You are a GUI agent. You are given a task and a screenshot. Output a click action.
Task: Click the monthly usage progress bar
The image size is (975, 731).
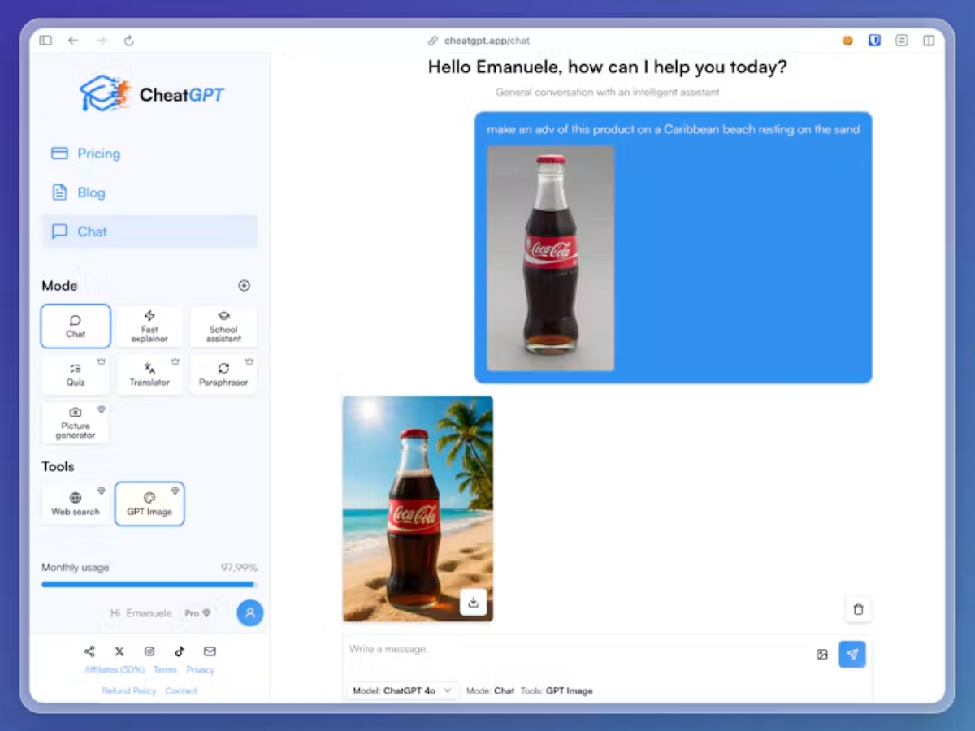point(149,584)
